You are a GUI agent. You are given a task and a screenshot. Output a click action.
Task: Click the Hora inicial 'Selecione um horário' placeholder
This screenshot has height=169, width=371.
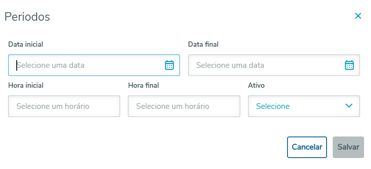click(53, 106)
